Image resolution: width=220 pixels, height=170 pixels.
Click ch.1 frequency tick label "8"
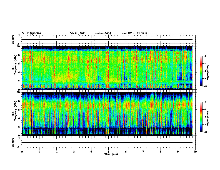point(19,55)
